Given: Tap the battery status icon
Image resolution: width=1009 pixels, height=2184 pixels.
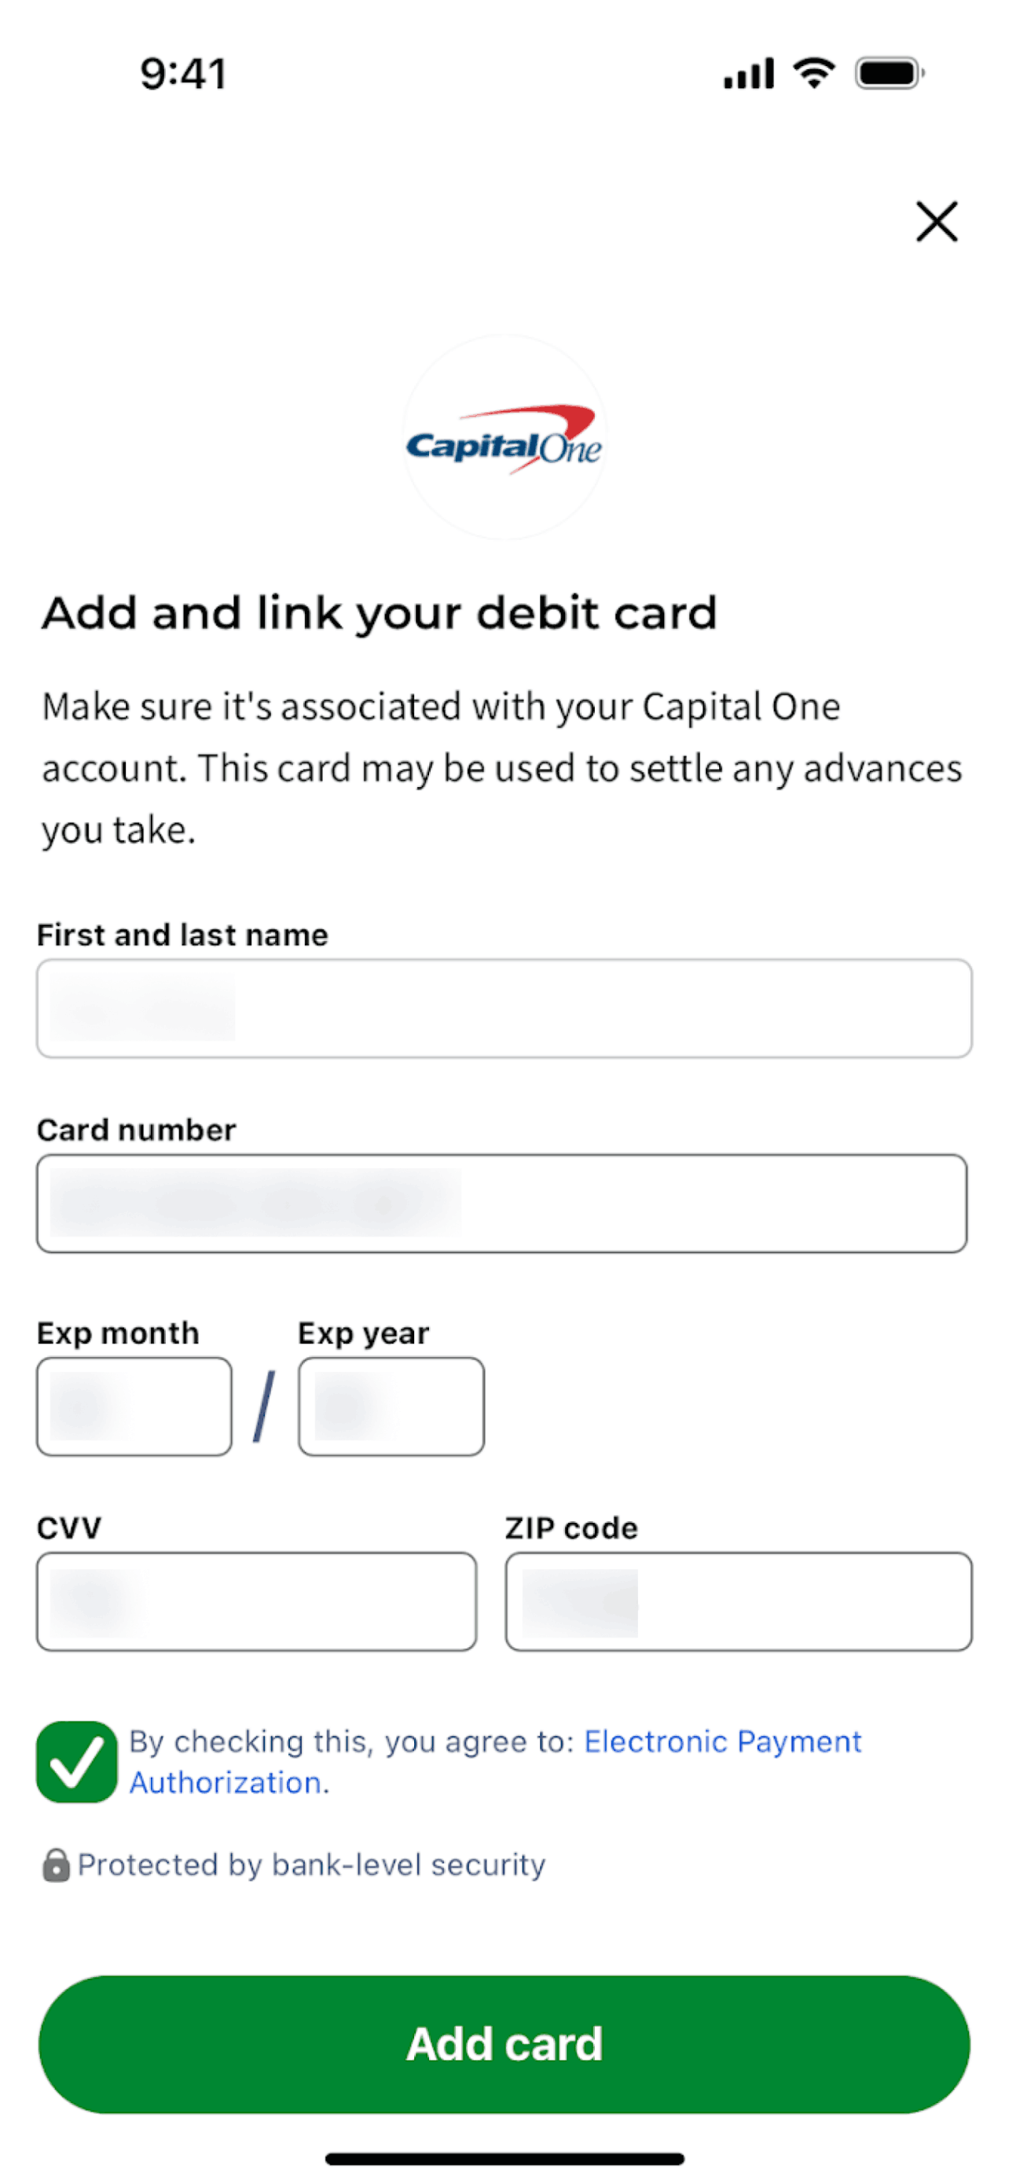Looking at the screenshot, I should click(889, 73).
